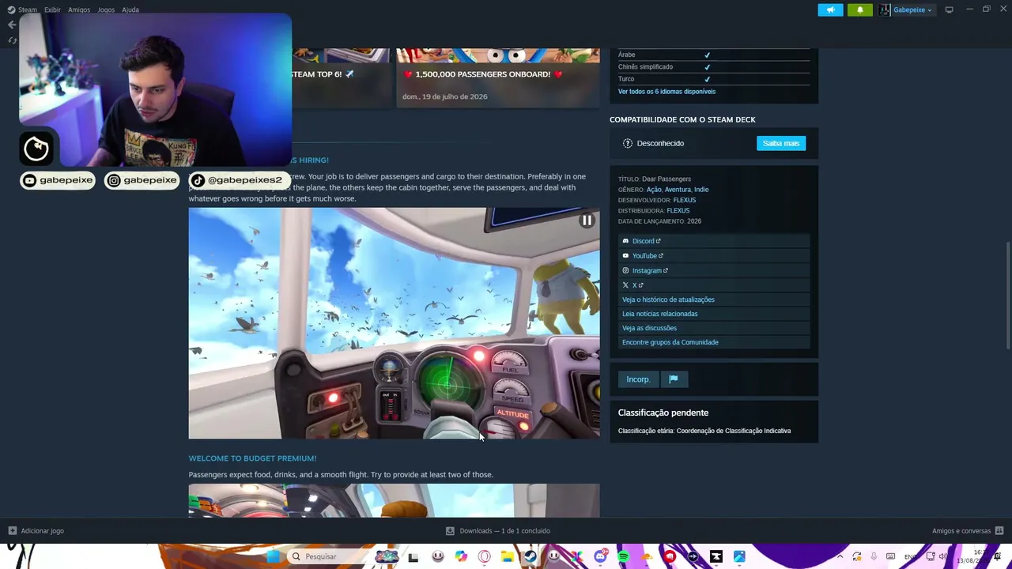
Task: Click the gabepeixe YouTube handle badge
Action: coord(58,180)
